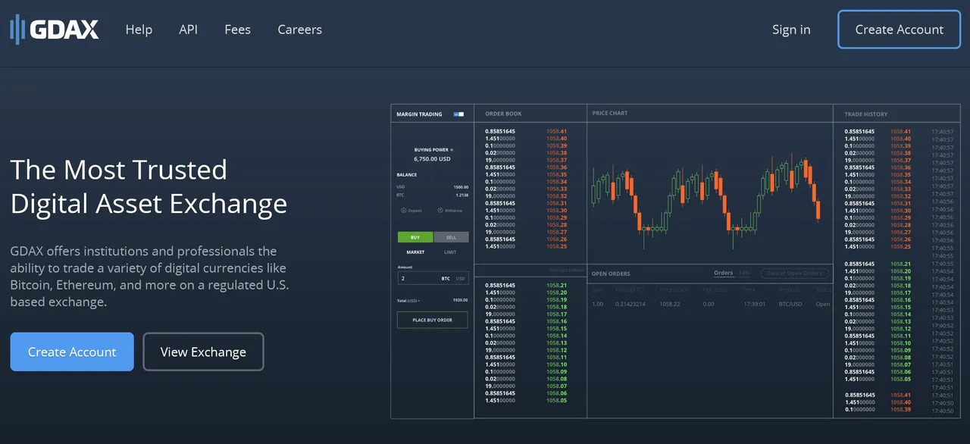The image size is (970, 444).
Task: Click order book bid price 1058.05
Action: [x=556, y=400]
